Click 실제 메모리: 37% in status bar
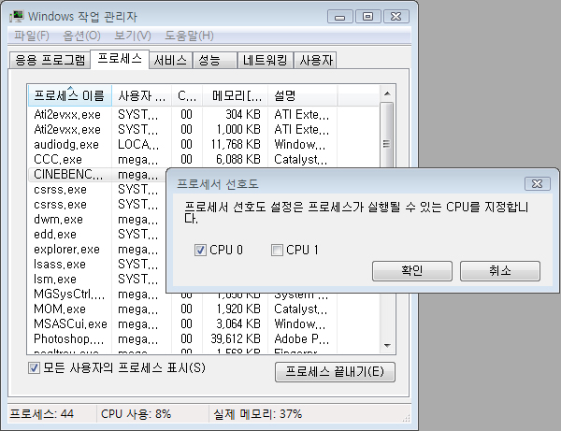 pyautogui.click(x=258, y=414)
